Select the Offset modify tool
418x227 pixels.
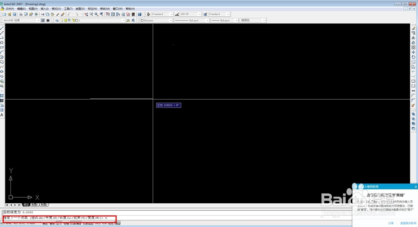pyautogui.click(x=413, y=42)
